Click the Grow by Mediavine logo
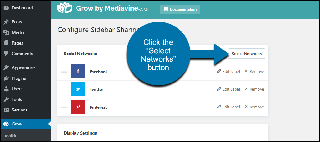The width and height of the screenshot is (320, 142). [64, 9]
